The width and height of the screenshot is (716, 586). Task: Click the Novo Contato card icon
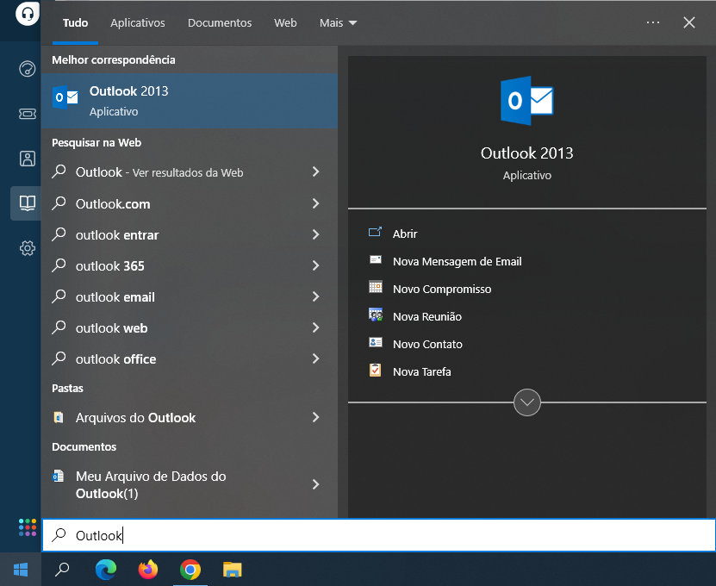(x=376, y=342)
